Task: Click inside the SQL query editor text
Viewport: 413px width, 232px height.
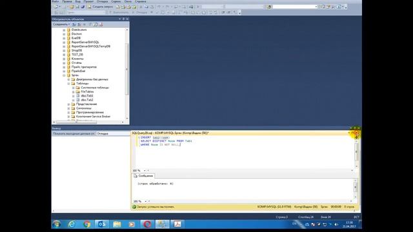Action: [x=166, y=141]
